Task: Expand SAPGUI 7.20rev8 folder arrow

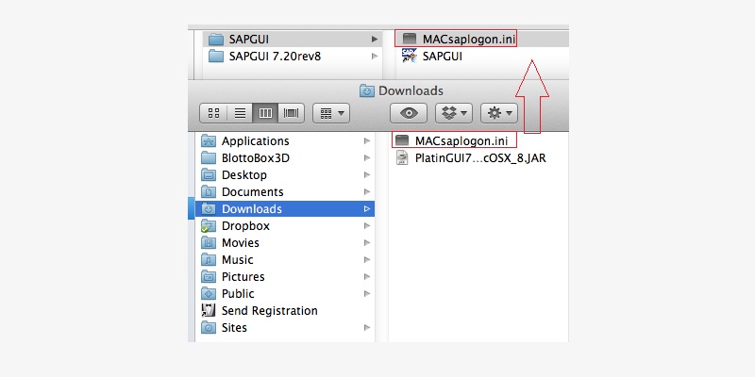Action: (374, 57)
